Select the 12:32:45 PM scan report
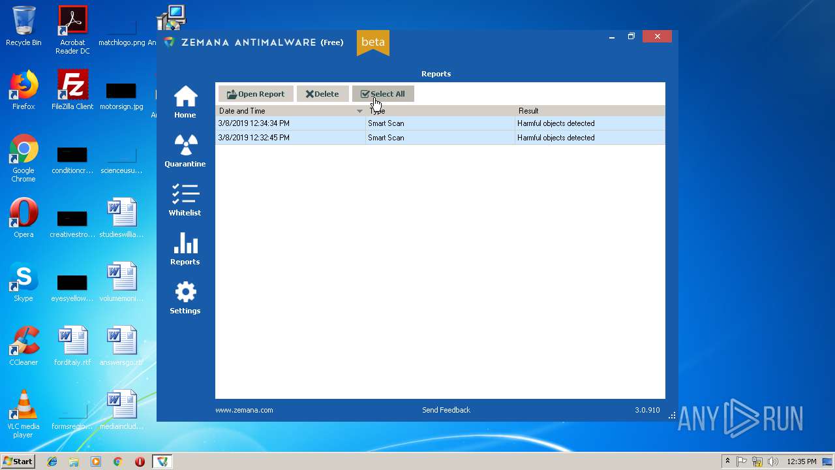 (440, 138)
